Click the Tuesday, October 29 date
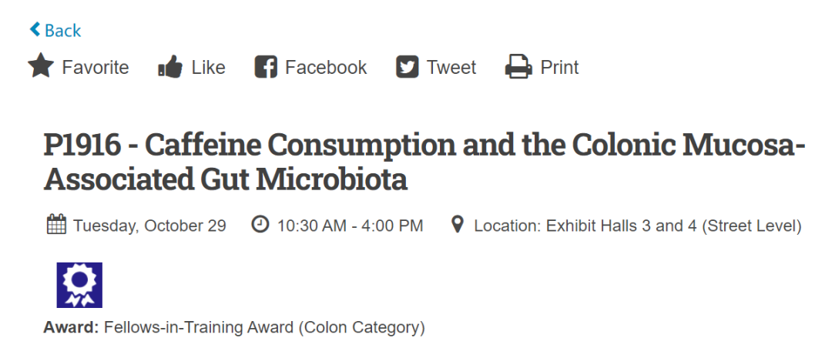This screenshot has width=832, height=348. [149, 226]
